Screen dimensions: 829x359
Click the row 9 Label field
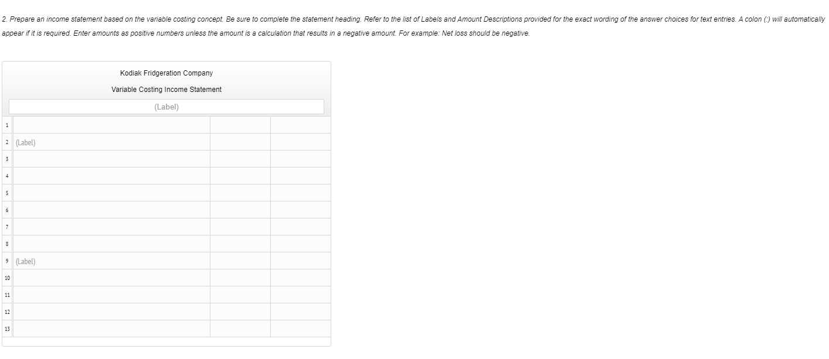[x=111, y=261]
